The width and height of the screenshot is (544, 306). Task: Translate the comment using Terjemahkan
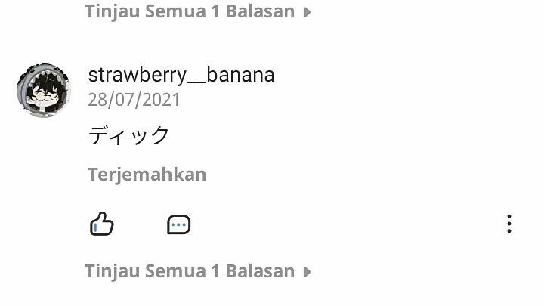click(x=147, y=175)
